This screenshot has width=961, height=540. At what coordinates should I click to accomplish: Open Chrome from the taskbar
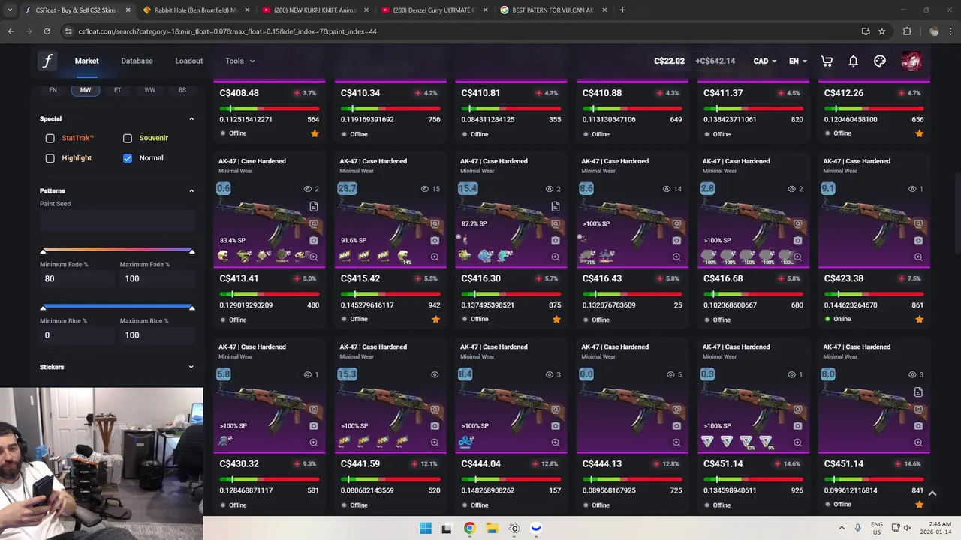pos(469,528)
